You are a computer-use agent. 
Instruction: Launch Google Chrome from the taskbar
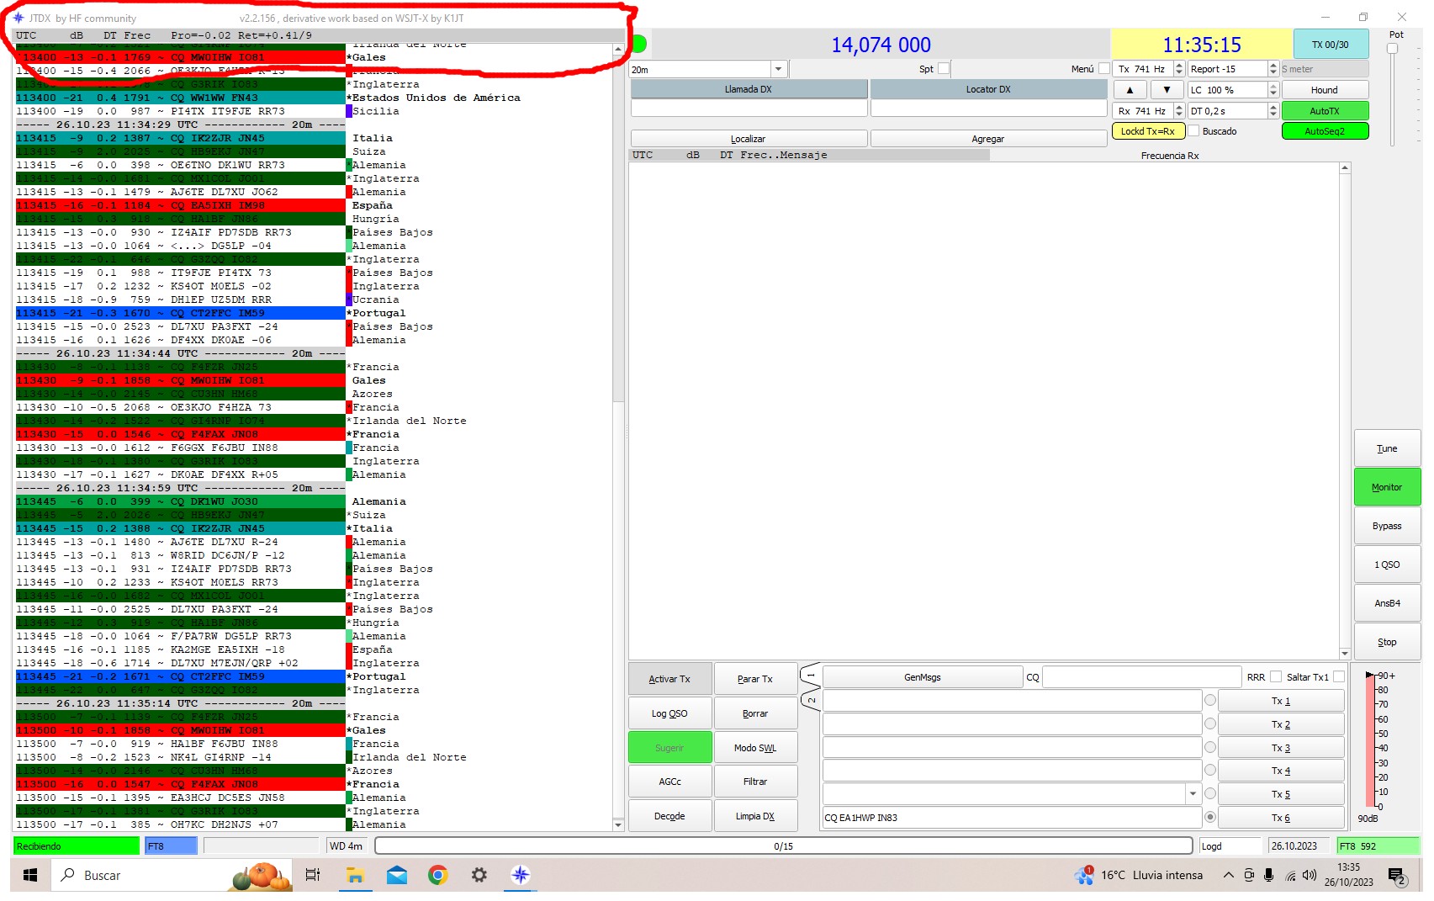coord(437,876)
